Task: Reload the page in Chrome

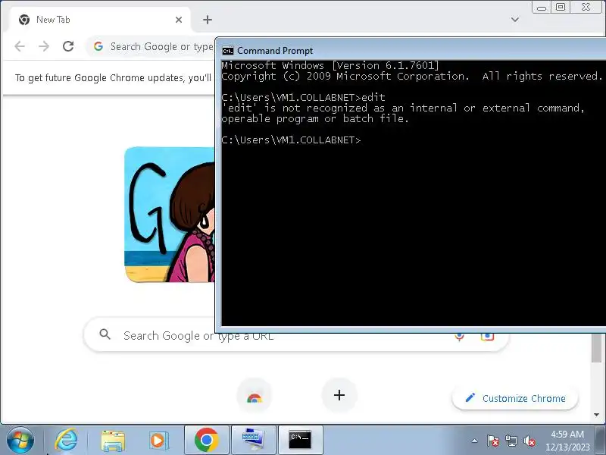Action: click(x=68, y=46)
